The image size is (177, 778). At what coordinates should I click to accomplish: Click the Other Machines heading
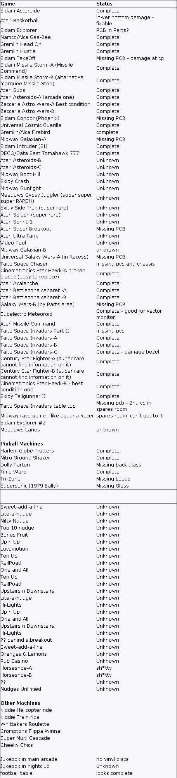[20, 703]
